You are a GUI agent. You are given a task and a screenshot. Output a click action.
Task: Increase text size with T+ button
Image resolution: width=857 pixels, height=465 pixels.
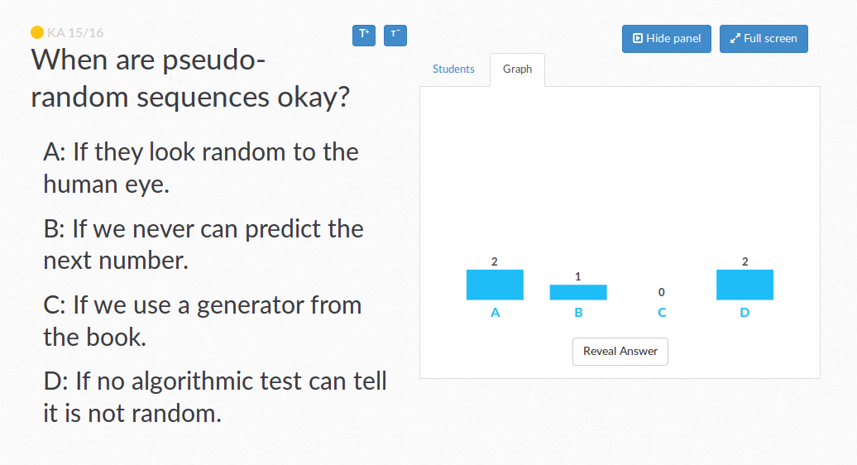pos(363,36)
